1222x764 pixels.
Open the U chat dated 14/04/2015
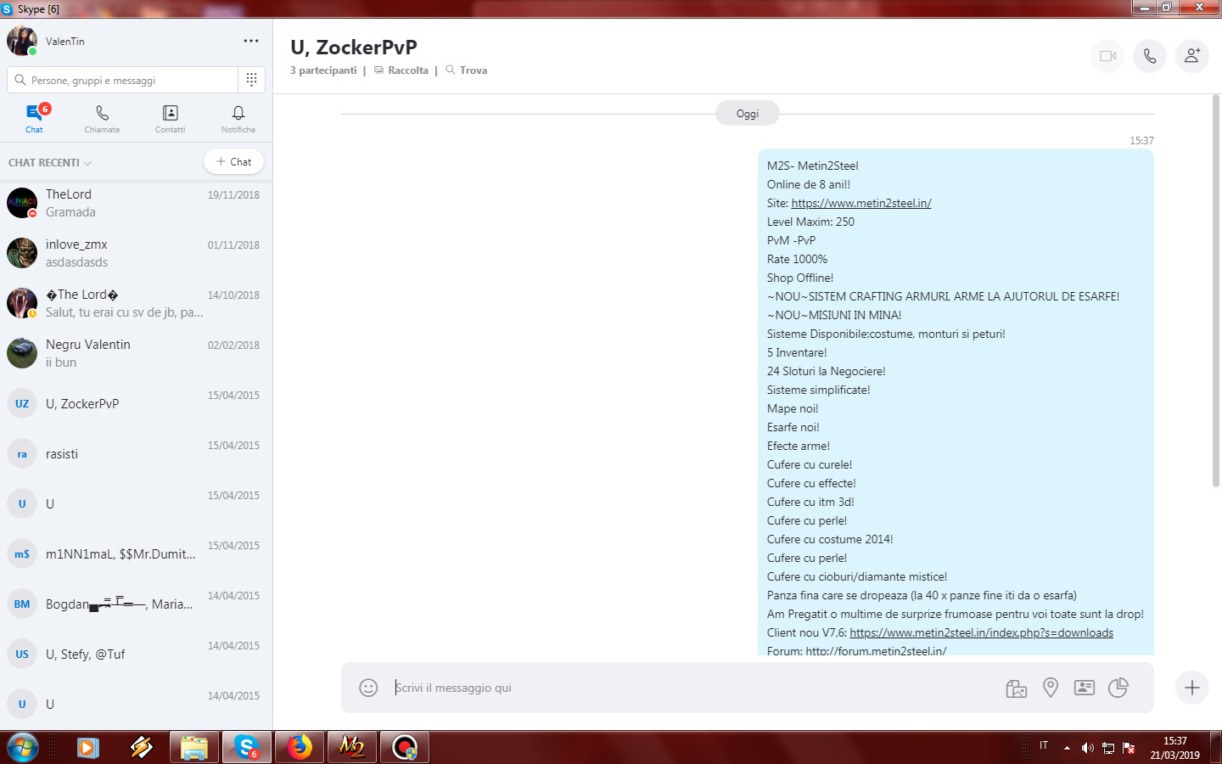coord(136,704)
